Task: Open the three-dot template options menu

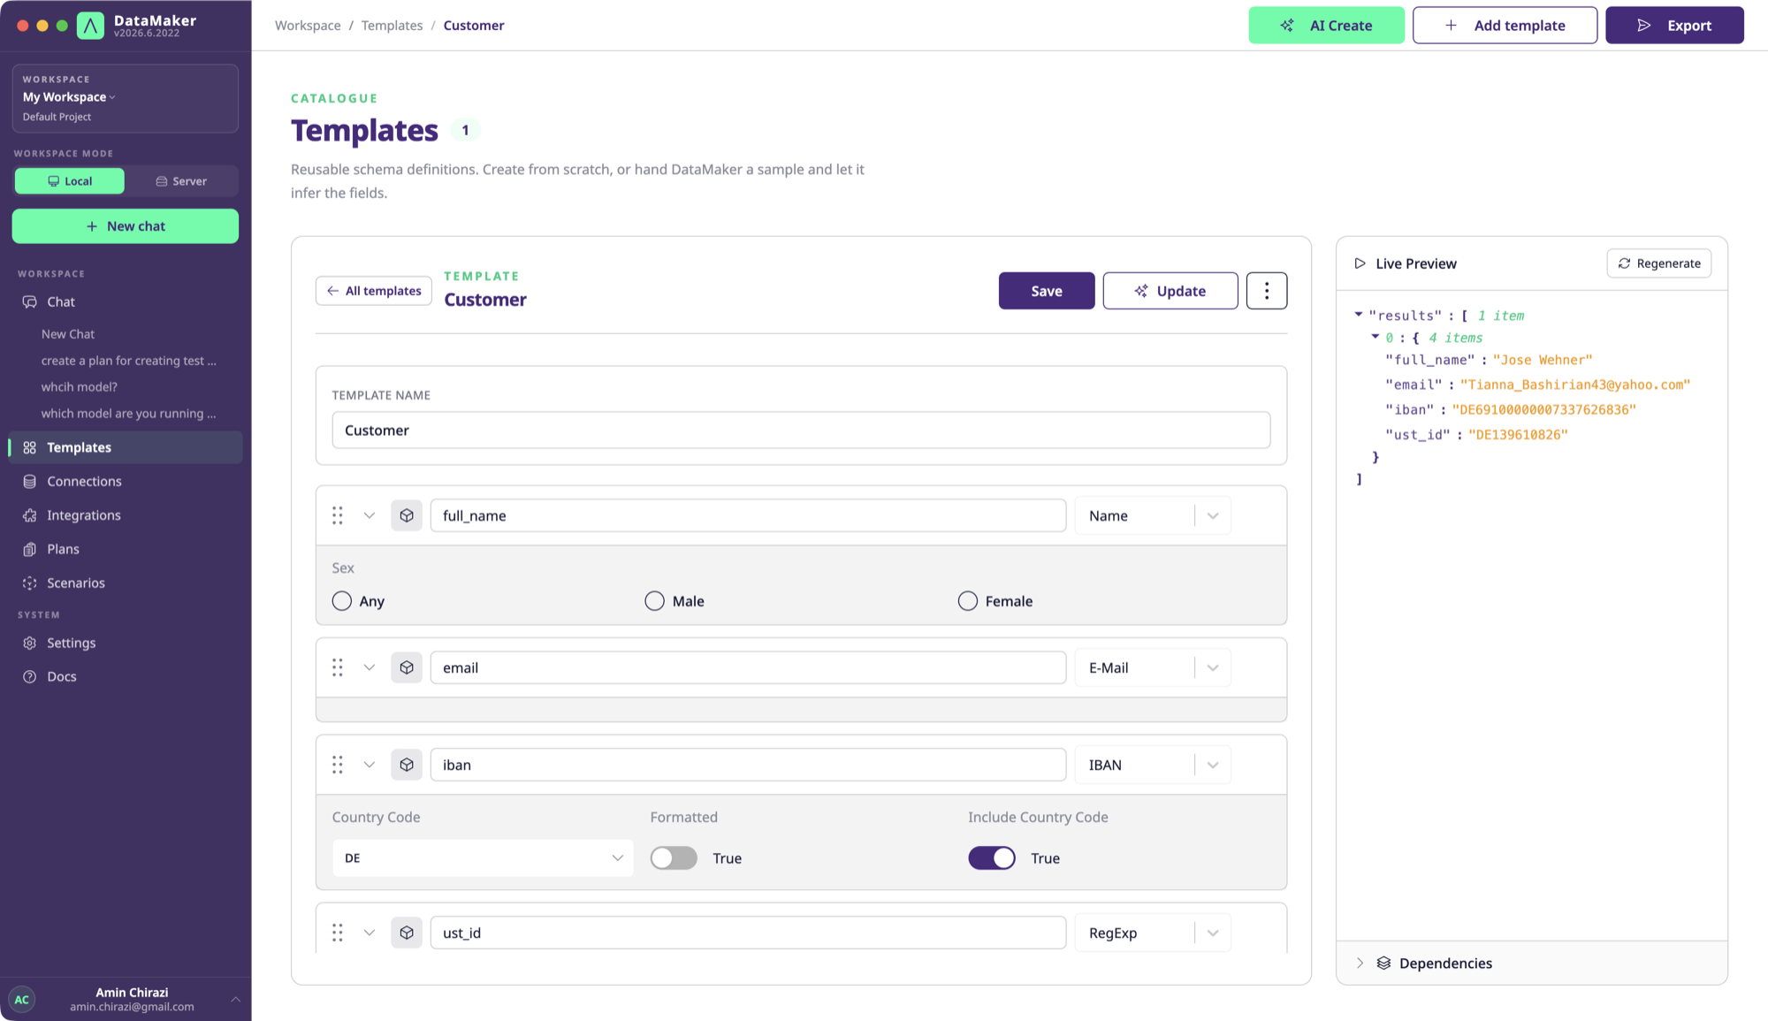Action: click(x=1267, y=291)
